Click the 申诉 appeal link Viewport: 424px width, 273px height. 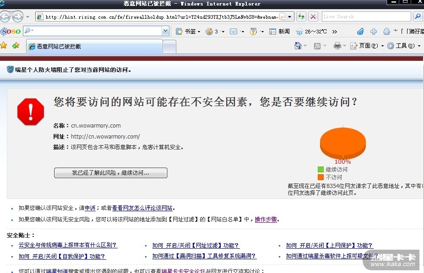click(90, 208)
